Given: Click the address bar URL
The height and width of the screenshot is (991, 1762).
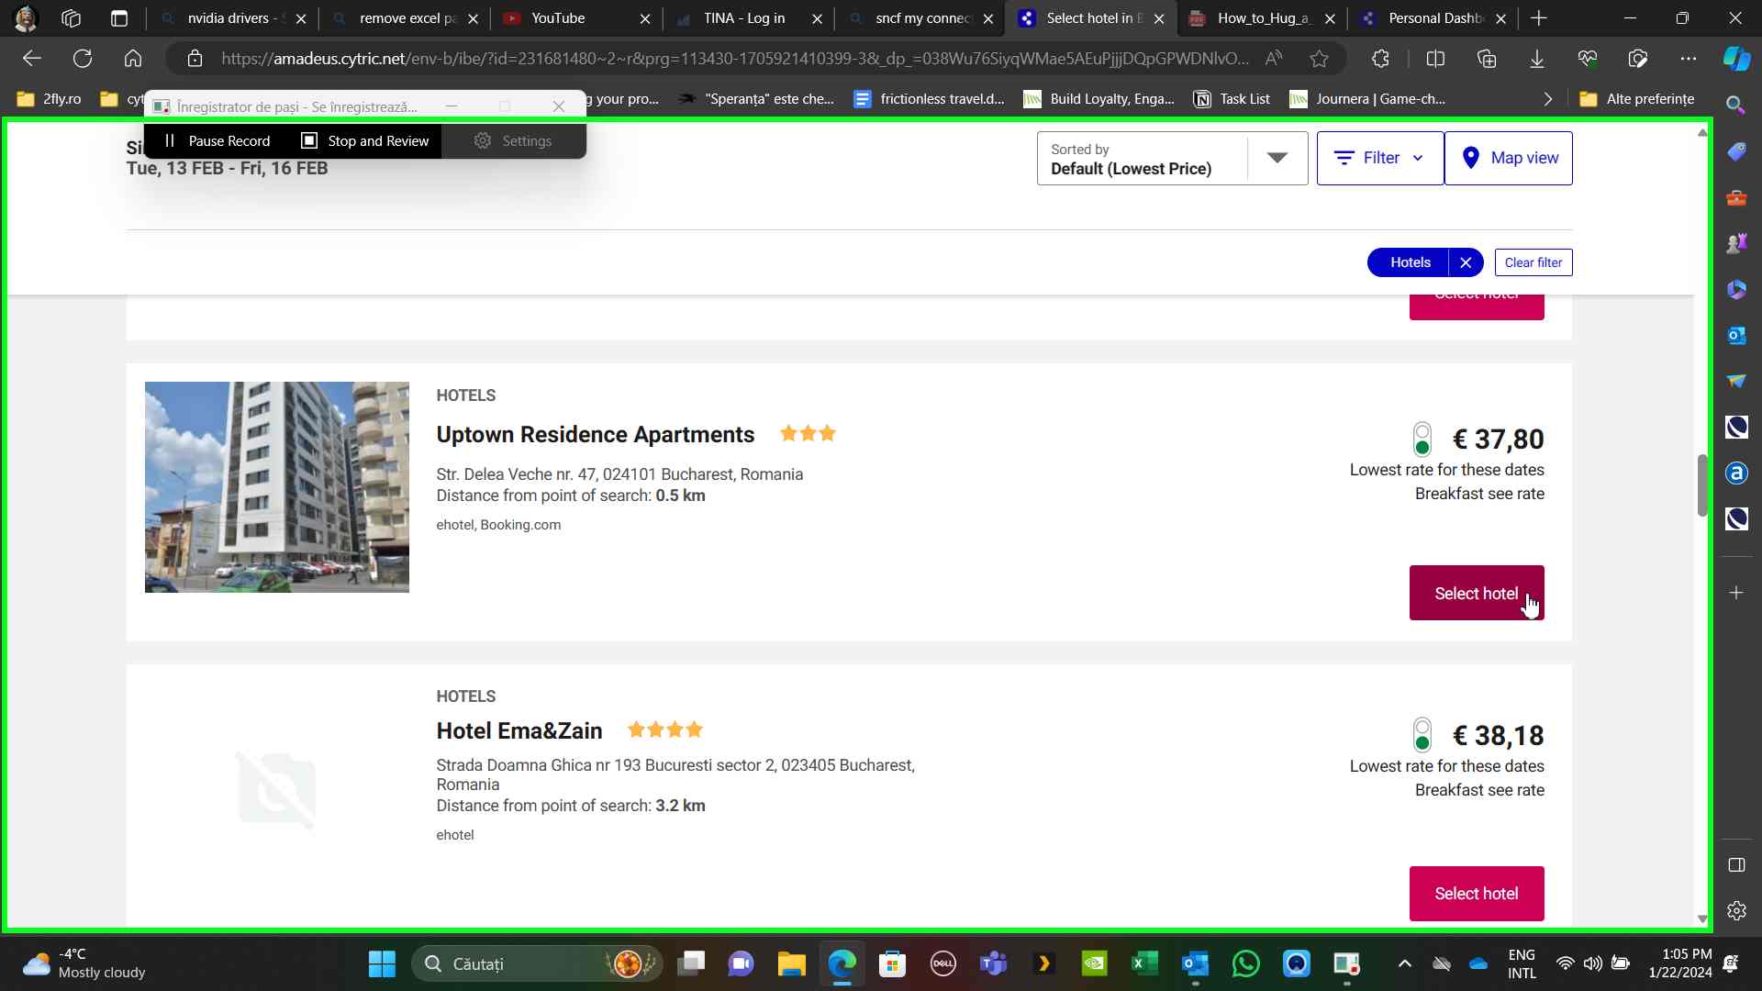Looking at the screenshot, I should (x=734, y=59).
